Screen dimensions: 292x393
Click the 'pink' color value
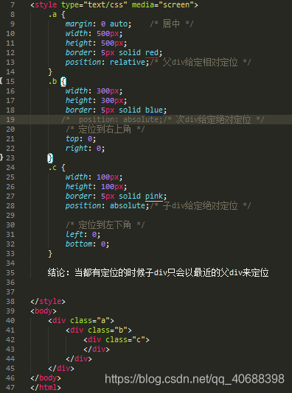click(x=154, y=196)
